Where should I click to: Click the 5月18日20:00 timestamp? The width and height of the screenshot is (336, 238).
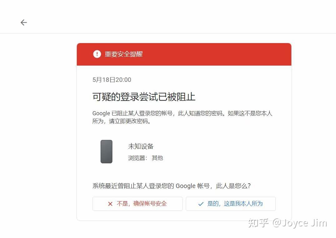112,80
